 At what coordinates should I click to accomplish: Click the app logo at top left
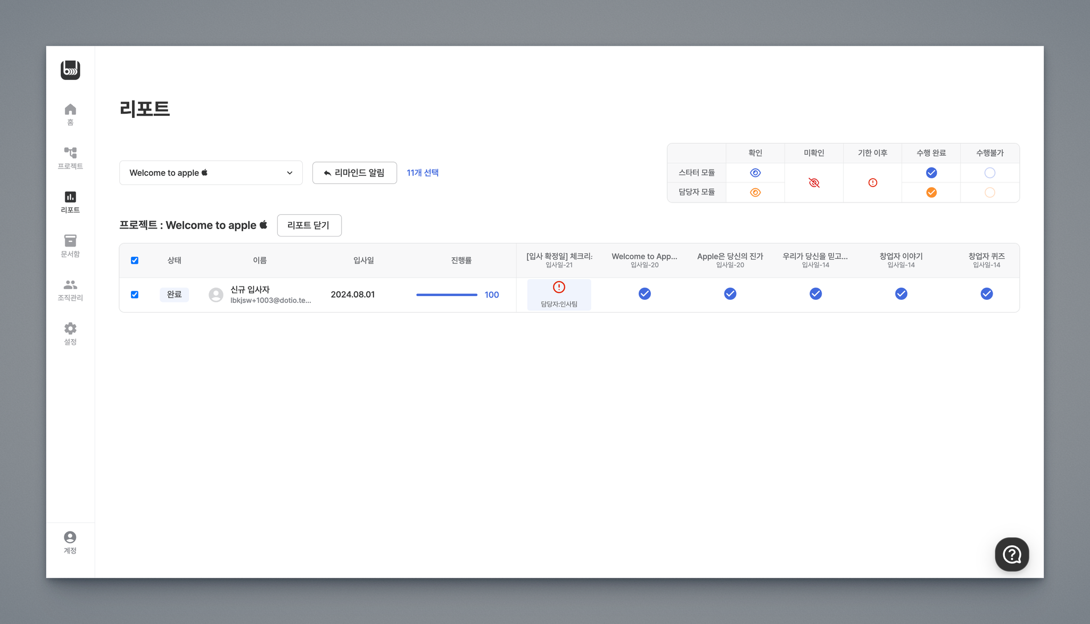point(70,70)
